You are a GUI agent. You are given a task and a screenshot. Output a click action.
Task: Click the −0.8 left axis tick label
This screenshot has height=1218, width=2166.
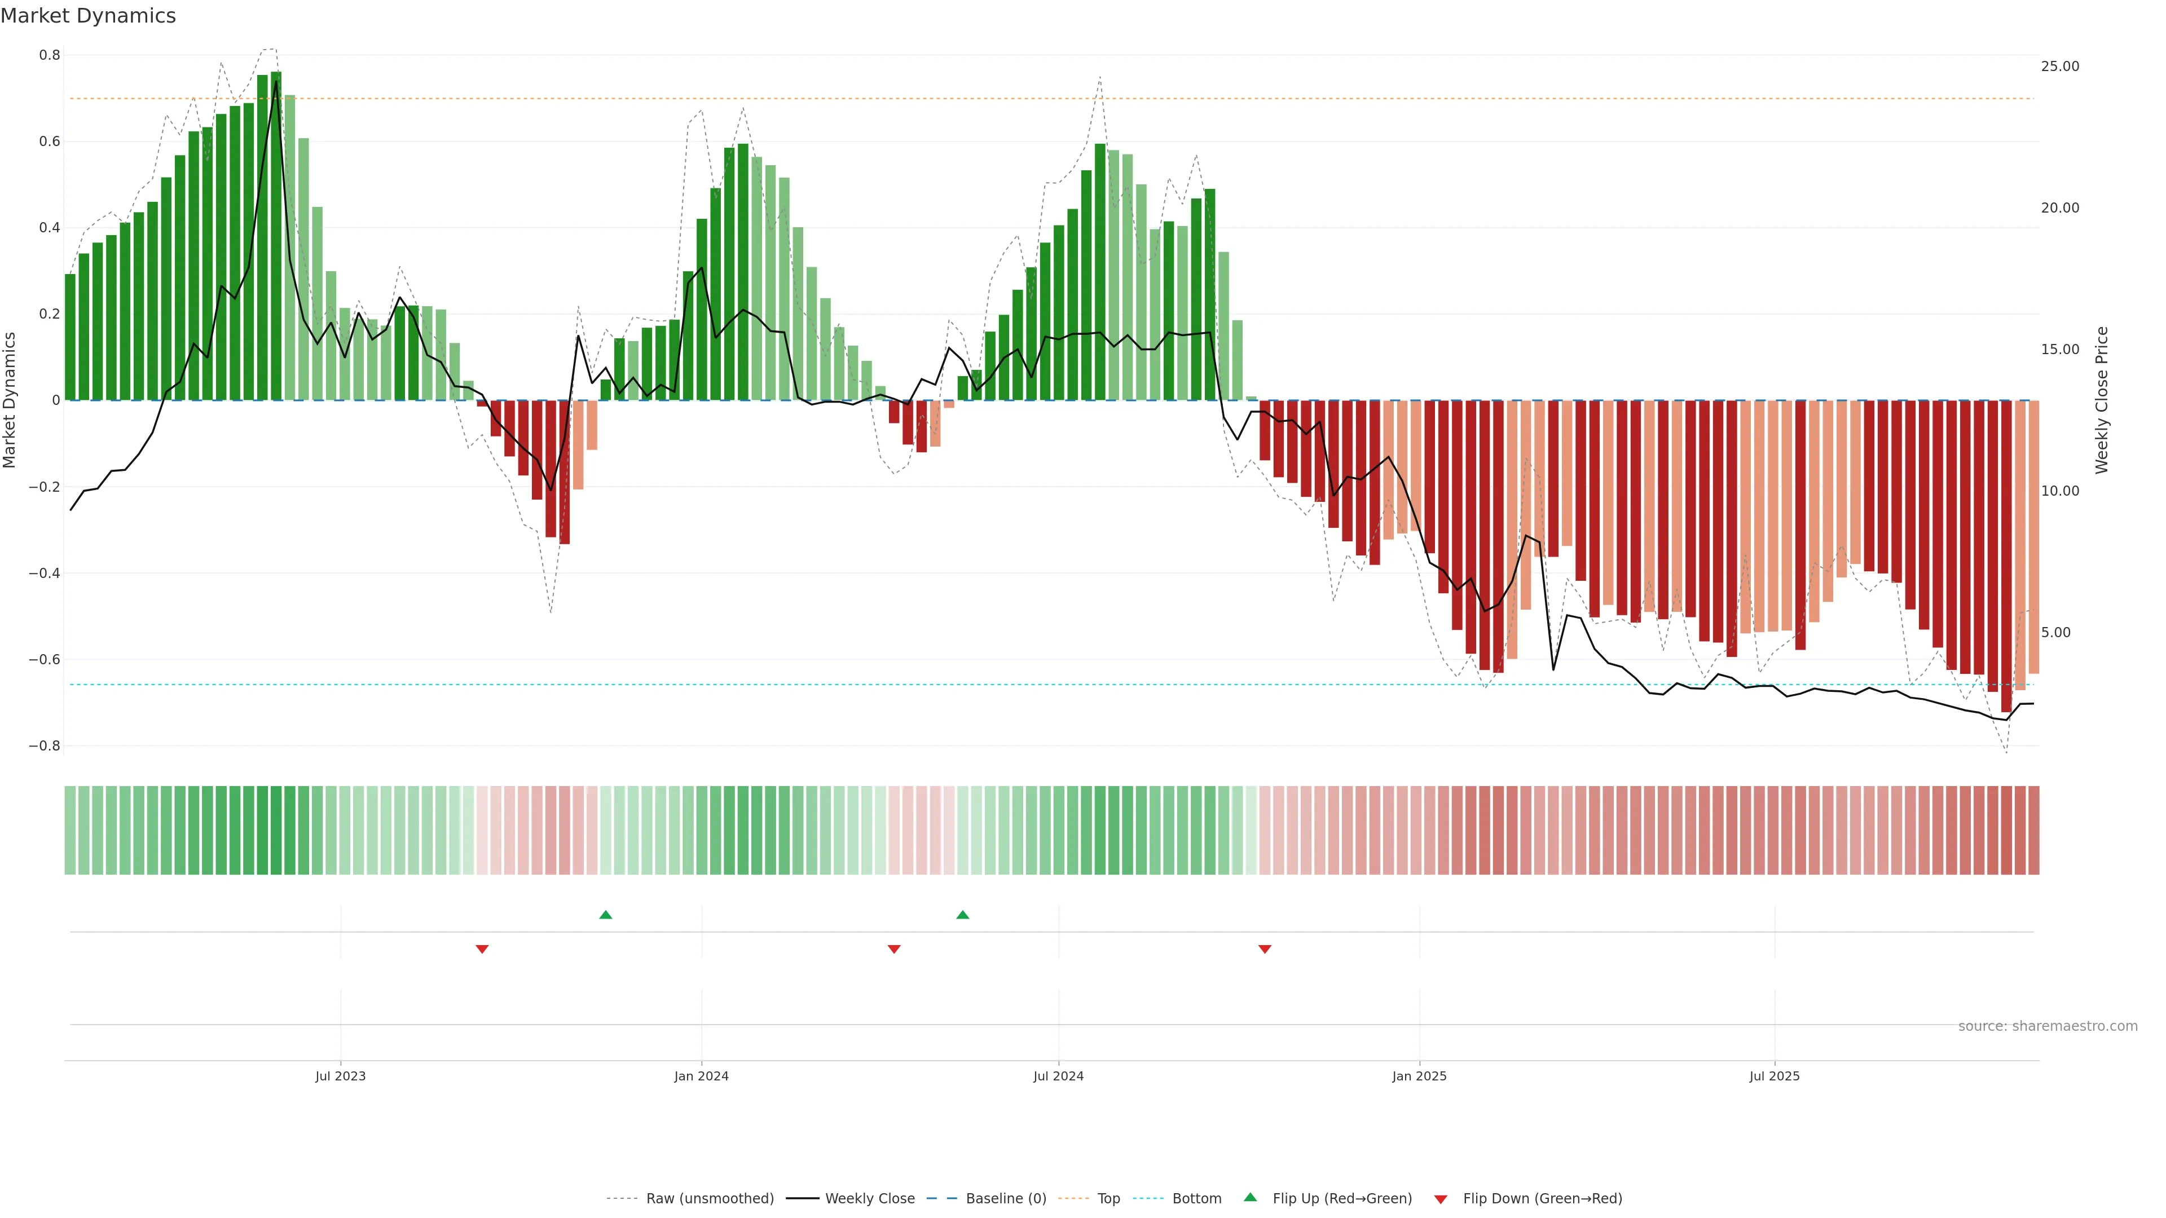pyautogui.click(x=44, y=745)
